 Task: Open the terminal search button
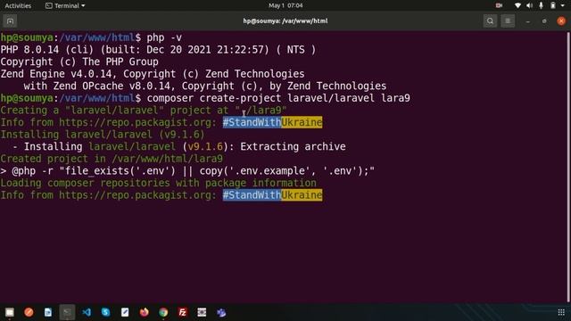coord(490,21)
